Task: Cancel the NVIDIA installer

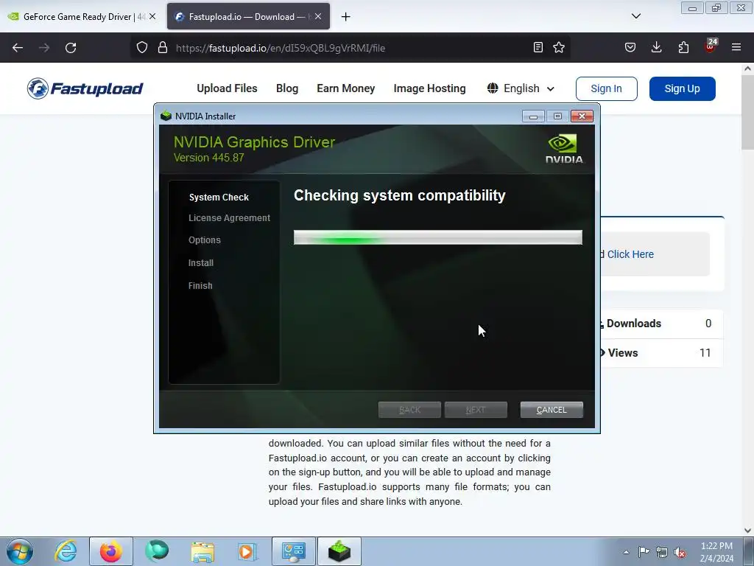Action: coord(552,410)
